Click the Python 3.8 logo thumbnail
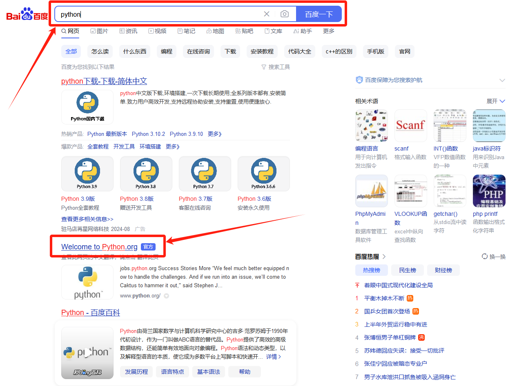This screenshot has width=528, height=386. (x=146, y=174)
